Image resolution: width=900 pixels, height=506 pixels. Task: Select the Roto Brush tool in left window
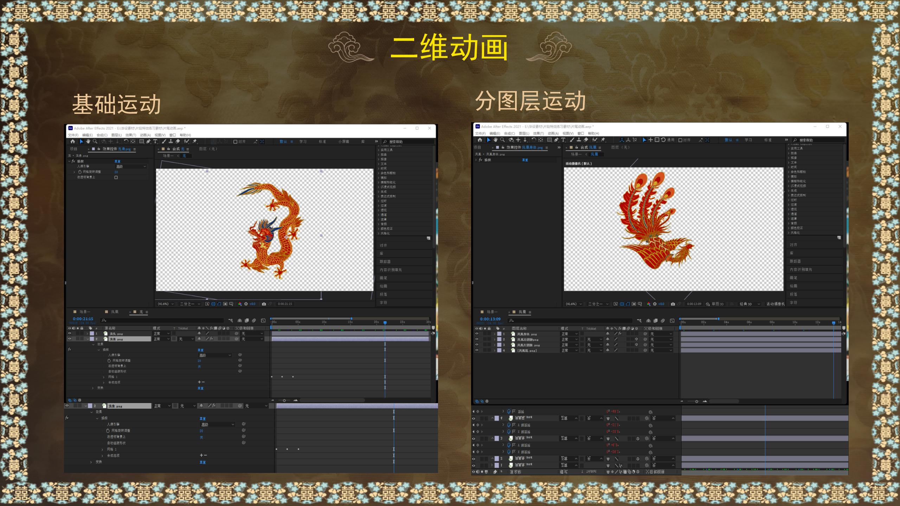point(186,141)
